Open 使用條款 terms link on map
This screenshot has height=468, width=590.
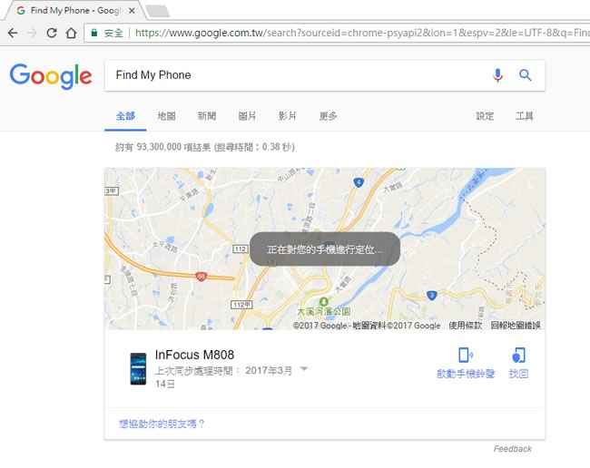click(465, 326)
